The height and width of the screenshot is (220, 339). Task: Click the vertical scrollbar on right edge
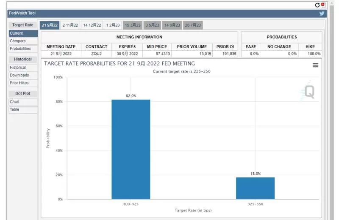332,110
